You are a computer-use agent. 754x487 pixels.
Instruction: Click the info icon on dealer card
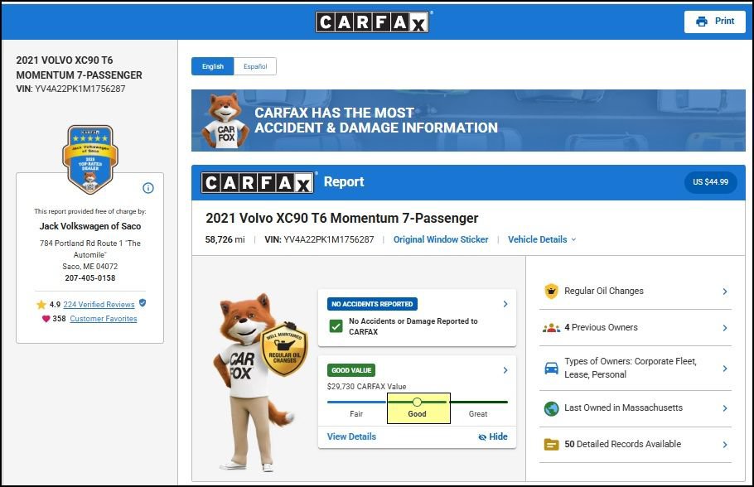[148, 188]
